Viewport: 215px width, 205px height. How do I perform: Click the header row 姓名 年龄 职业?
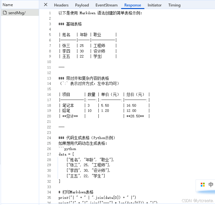click(88, 35)
